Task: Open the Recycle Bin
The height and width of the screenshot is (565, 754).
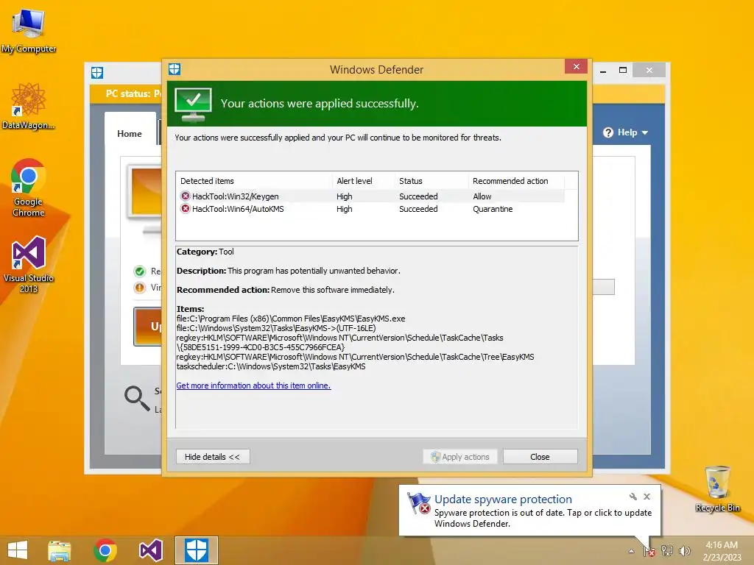Action: click(x=717, y=488)
